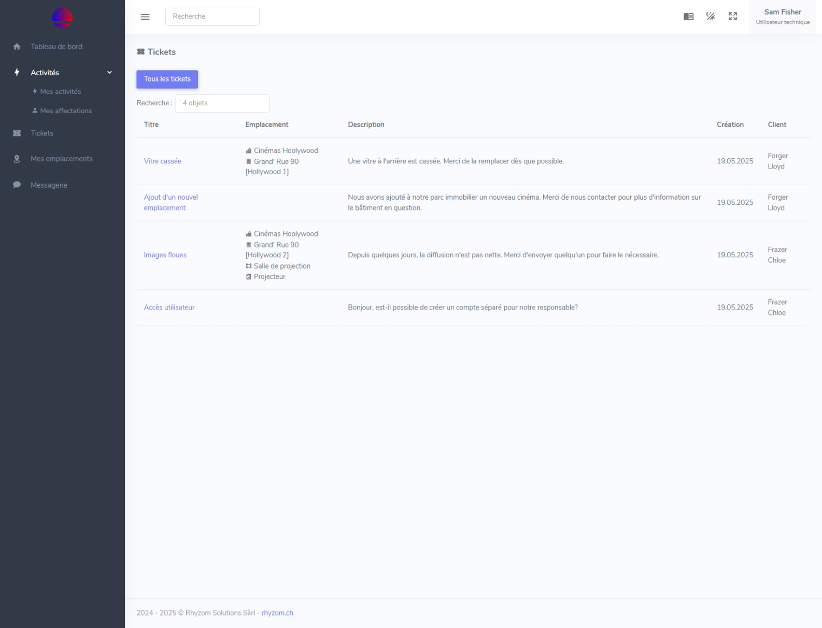Click the location pin icon for Mes emplacements
Viewport: 822px width, 628px height.
click(17, 159)
